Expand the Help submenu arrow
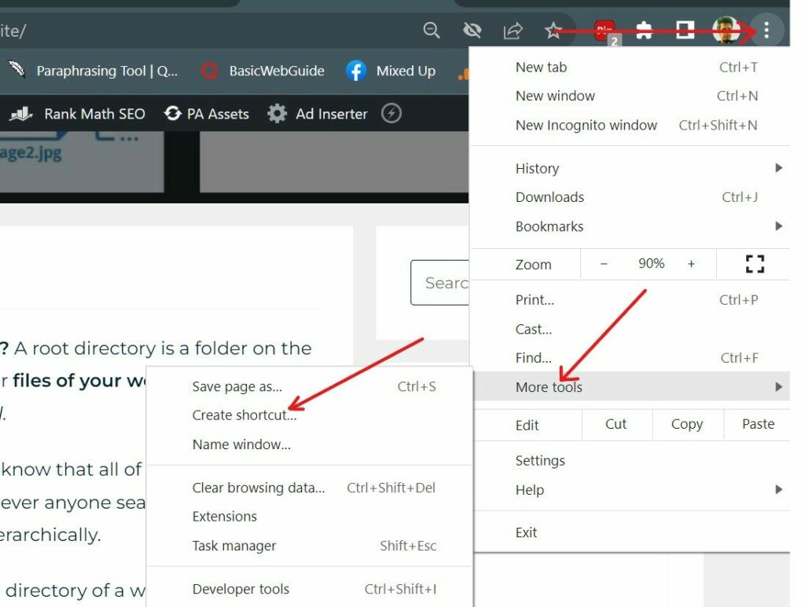The image size is (805, 607). [x=777, y=490]
